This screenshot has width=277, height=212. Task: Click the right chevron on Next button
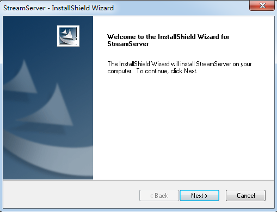tap(206, 196)
